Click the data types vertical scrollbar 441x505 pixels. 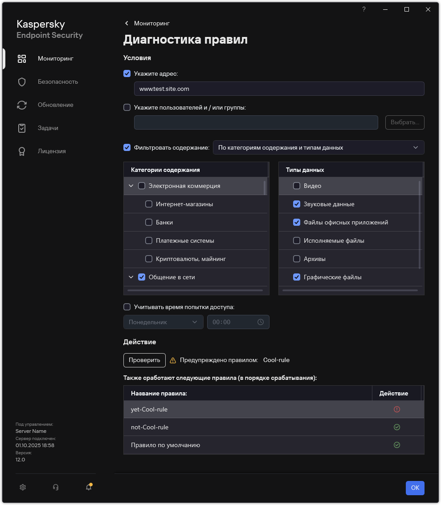point(420,223)
